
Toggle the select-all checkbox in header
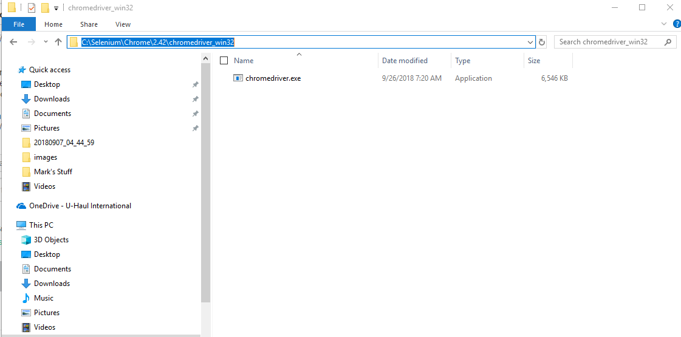(224, 61)
